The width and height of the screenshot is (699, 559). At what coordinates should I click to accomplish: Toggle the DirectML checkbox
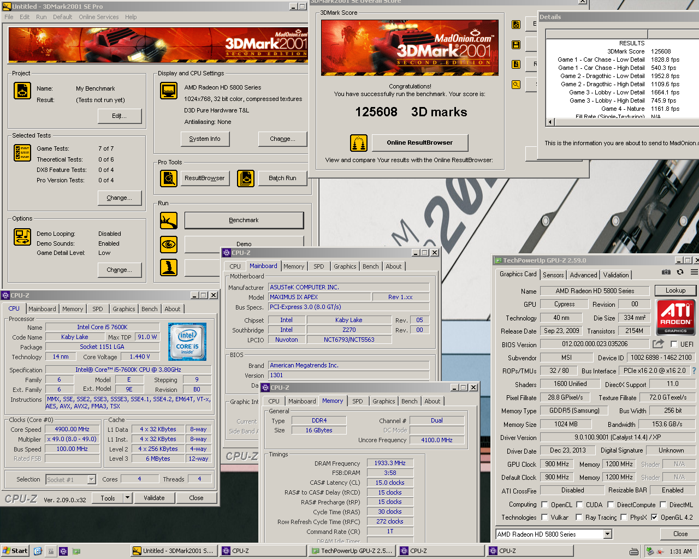663,504
